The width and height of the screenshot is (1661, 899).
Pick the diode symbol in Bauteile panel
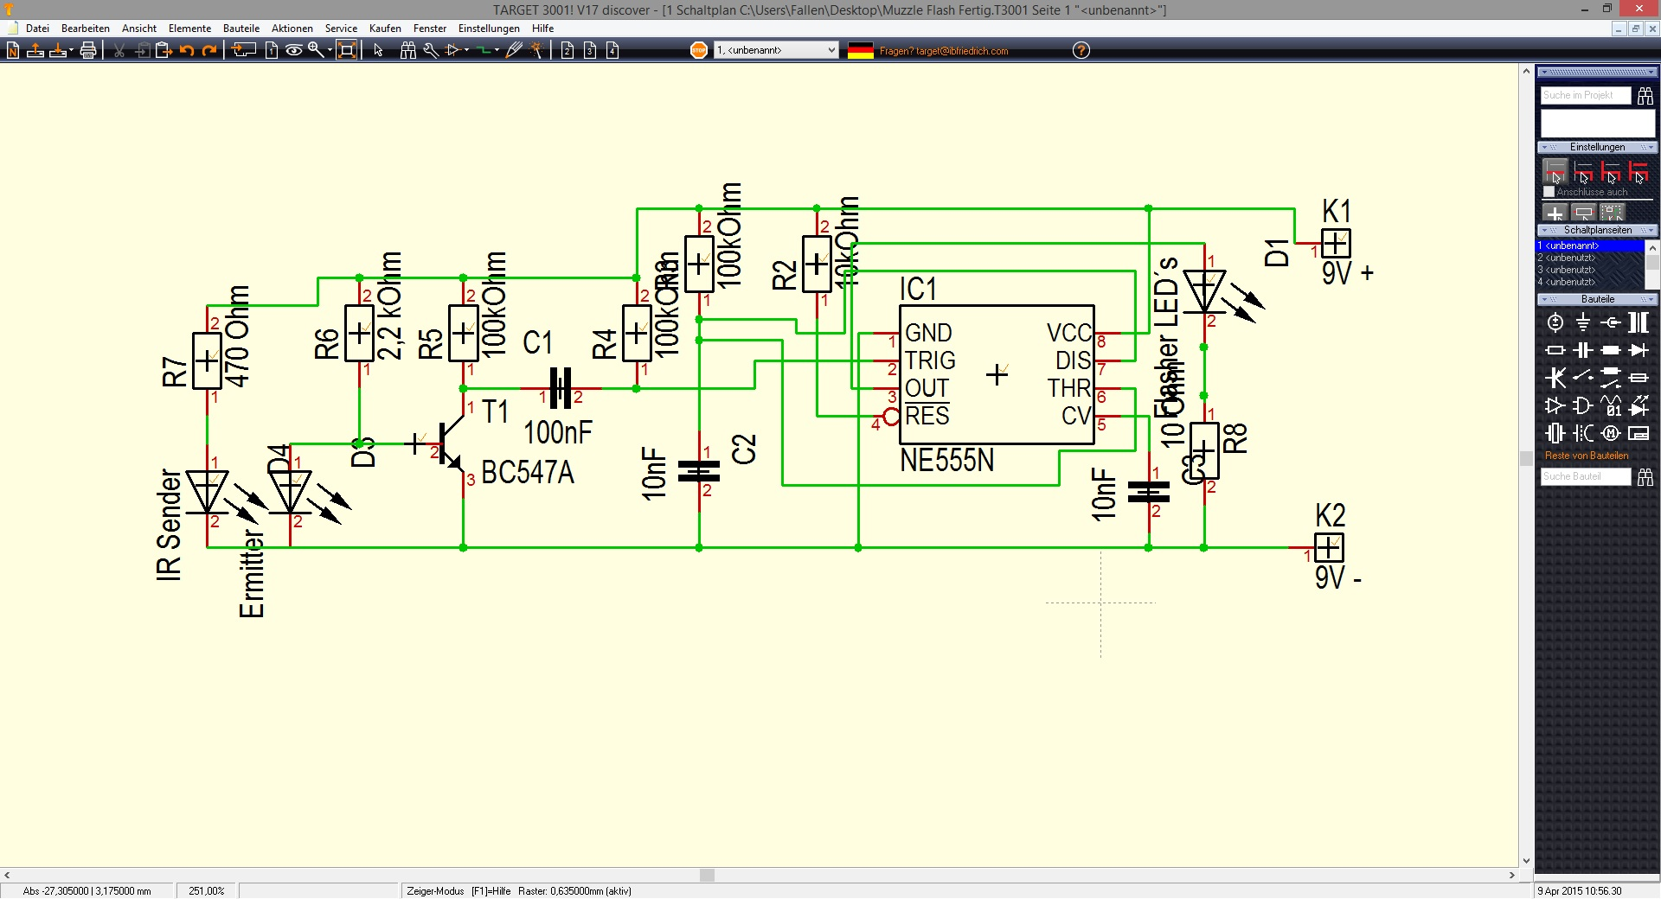(1639, 351)
